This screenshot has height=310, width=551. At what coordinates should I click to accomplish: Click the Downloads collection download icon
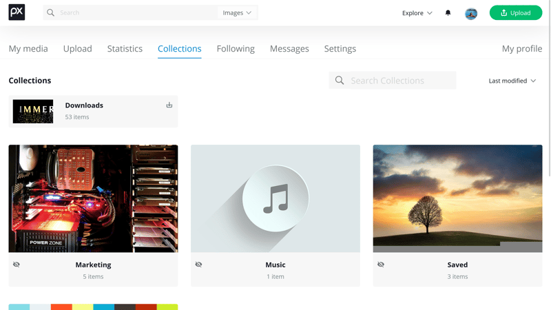click(169, 105)
